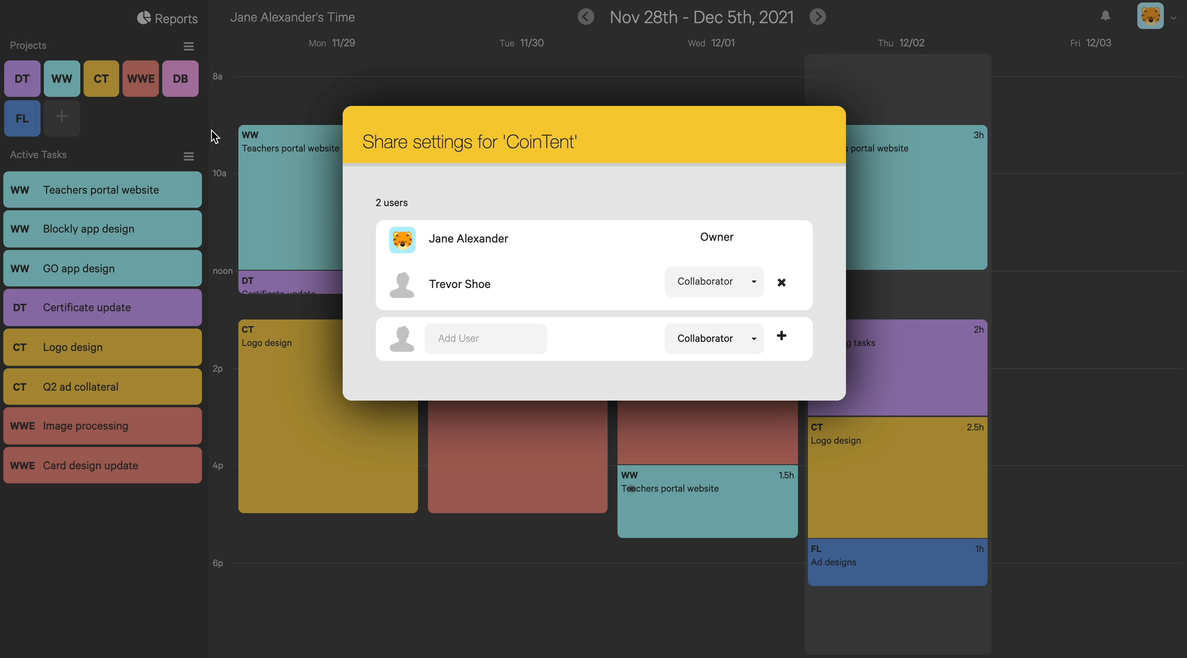This screenshot has height=658, width=1187.
Task: Open Trevor Shoe's Collaborator role dropdown
Action: (x=714, y=281)
